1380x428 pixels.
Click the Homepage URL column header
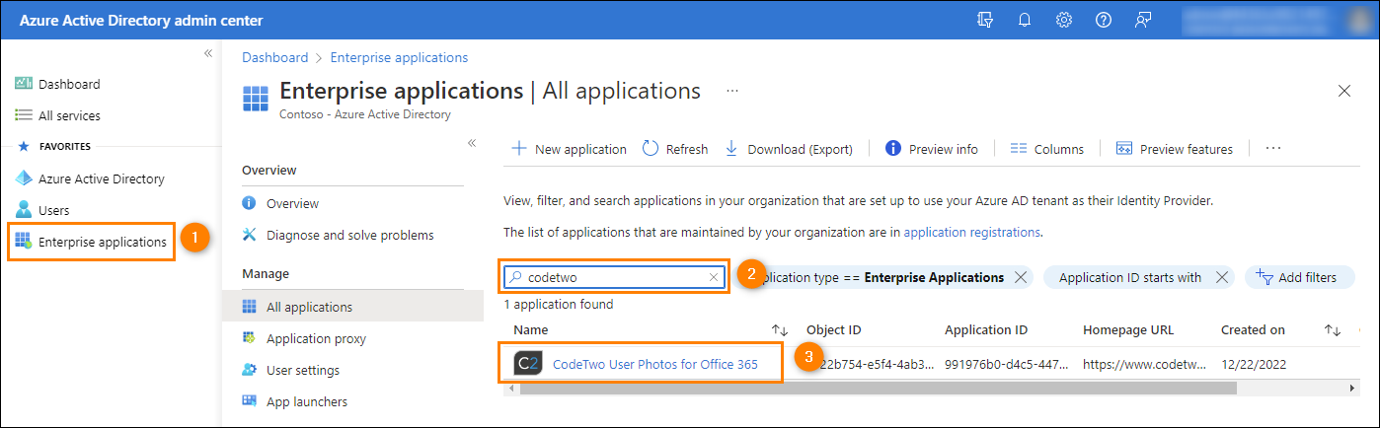click(1128, 330)
